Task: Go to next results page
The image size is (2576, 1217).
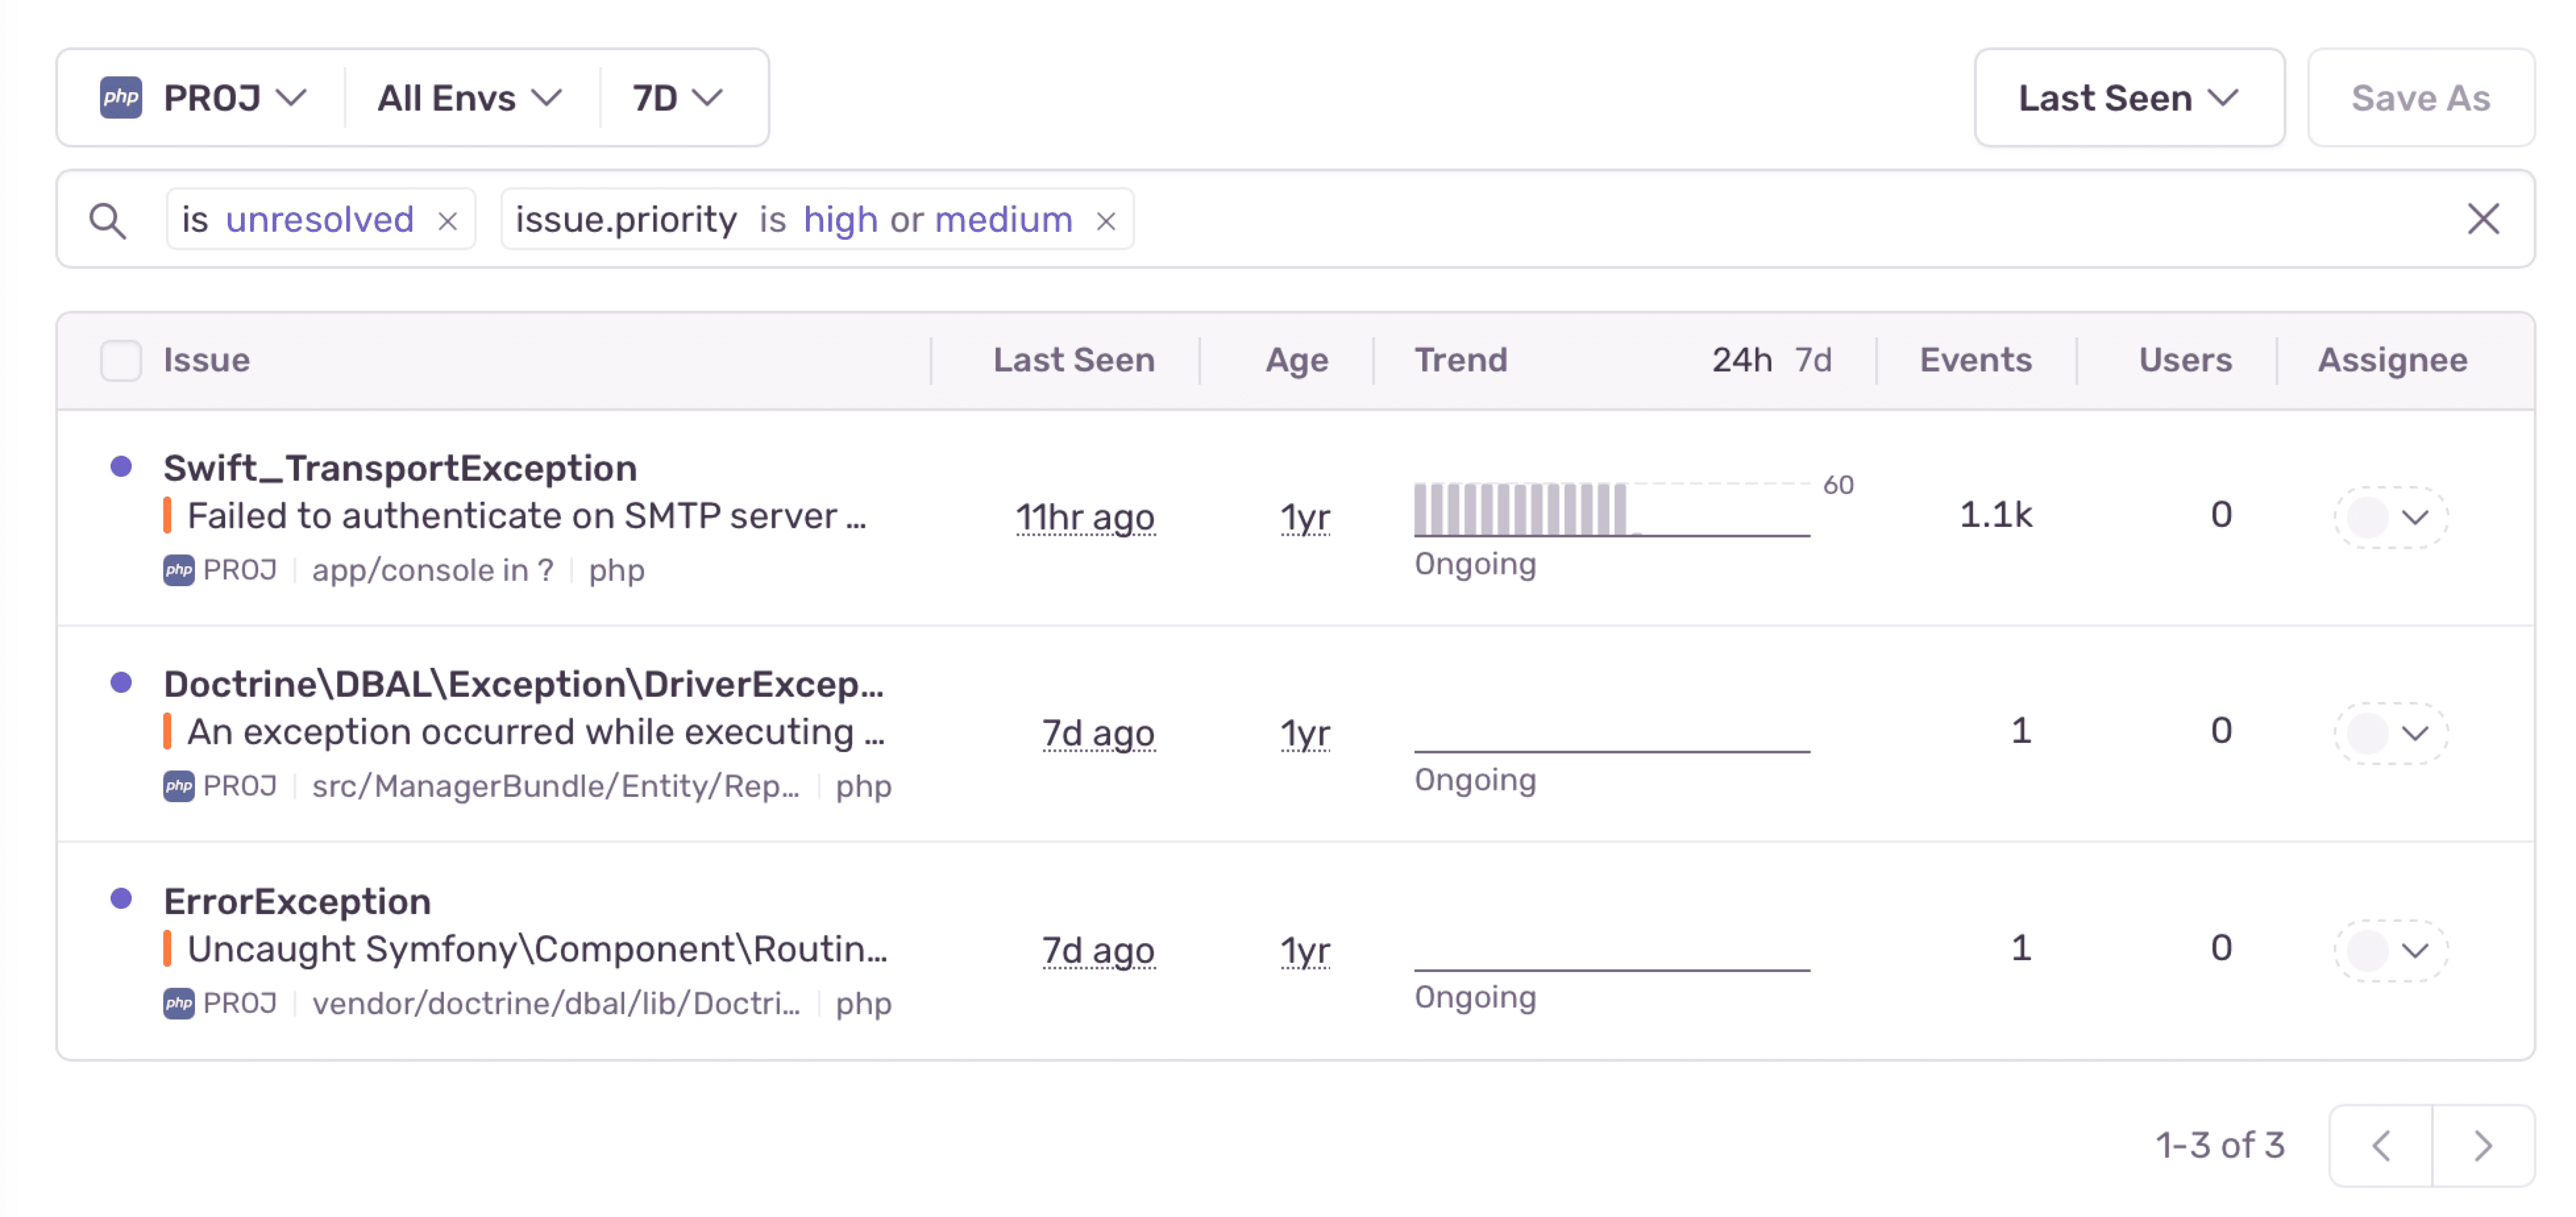Action: click(2483, 1145)
